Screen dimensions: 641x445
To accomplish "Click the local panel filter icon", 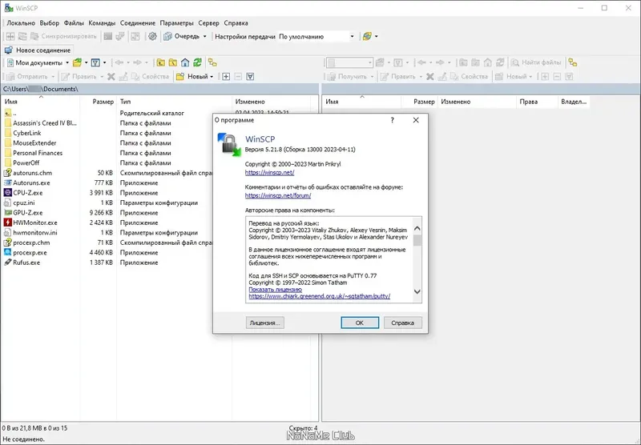I will coord(95,62).
